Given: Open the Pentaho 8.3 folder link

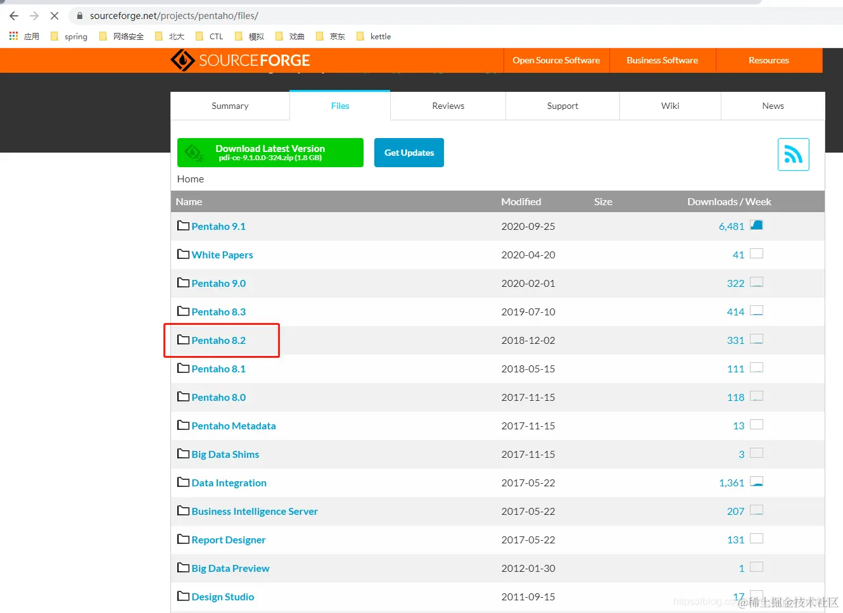Looking at the screenshot, I should pos(219,312).
